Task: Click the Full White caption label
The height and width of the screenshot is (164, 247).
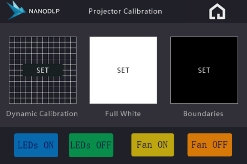Action: click(x=123, y=114)
